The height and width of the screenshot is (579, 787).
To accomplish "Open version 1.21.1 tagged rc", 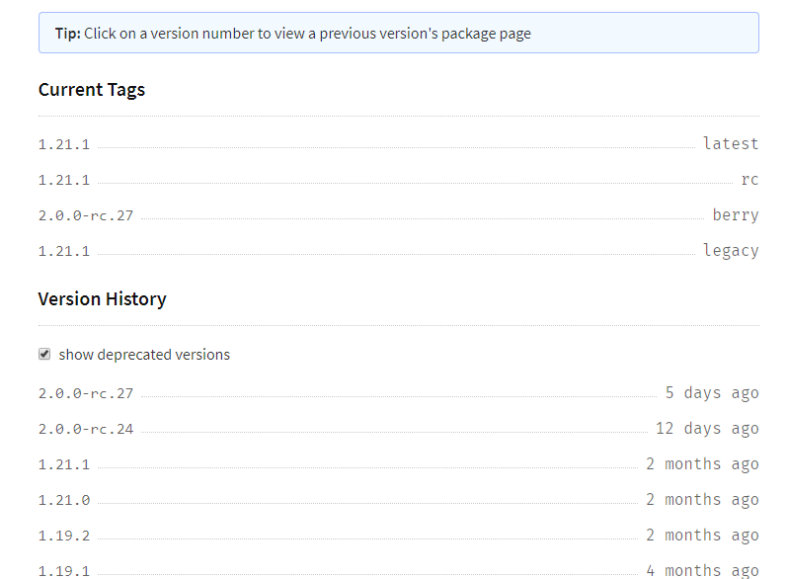I will click(x=64, y=180).
